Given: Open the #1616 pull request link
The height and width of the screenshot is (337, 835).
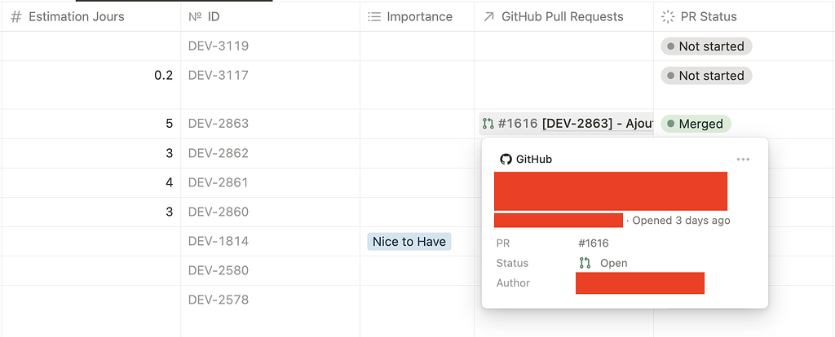Looking at the screenshot, I should 517,124.
